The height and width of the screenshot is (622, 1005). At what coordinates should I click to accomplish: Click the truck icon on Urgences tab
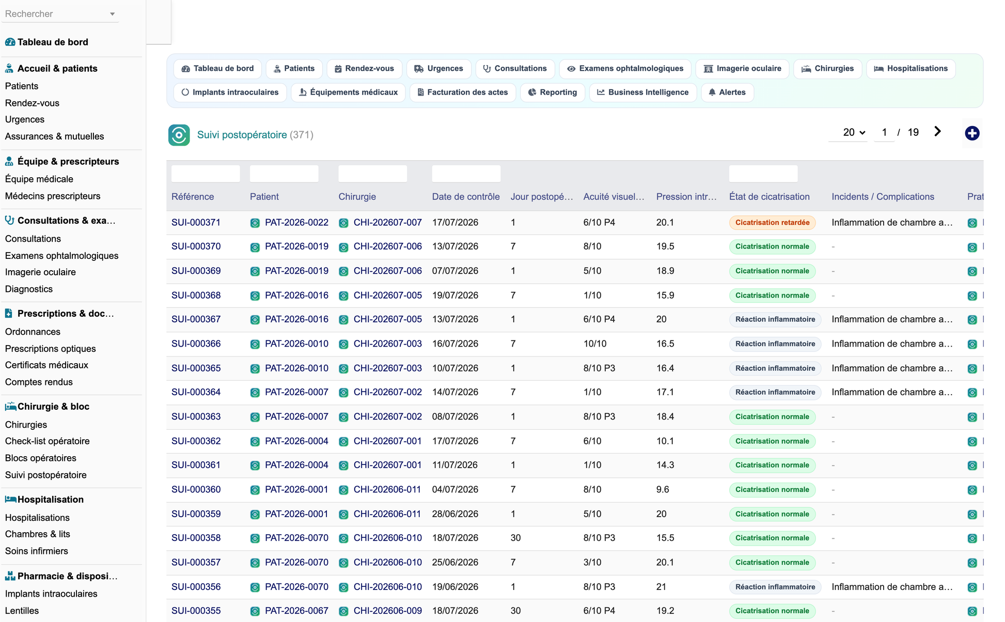click(x=419, y=69)
